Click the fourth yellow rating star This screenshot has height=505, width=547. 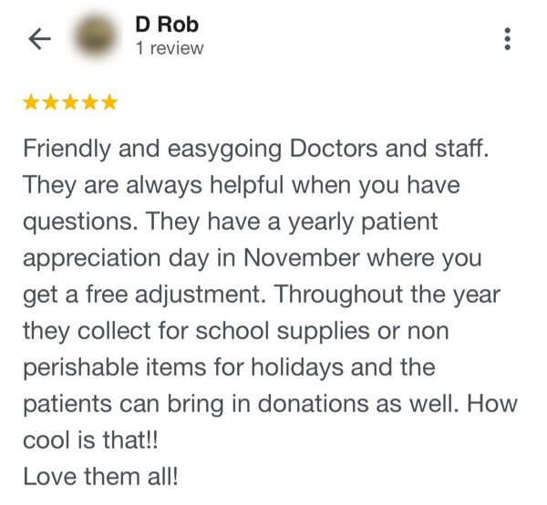(x=90, y=102)
